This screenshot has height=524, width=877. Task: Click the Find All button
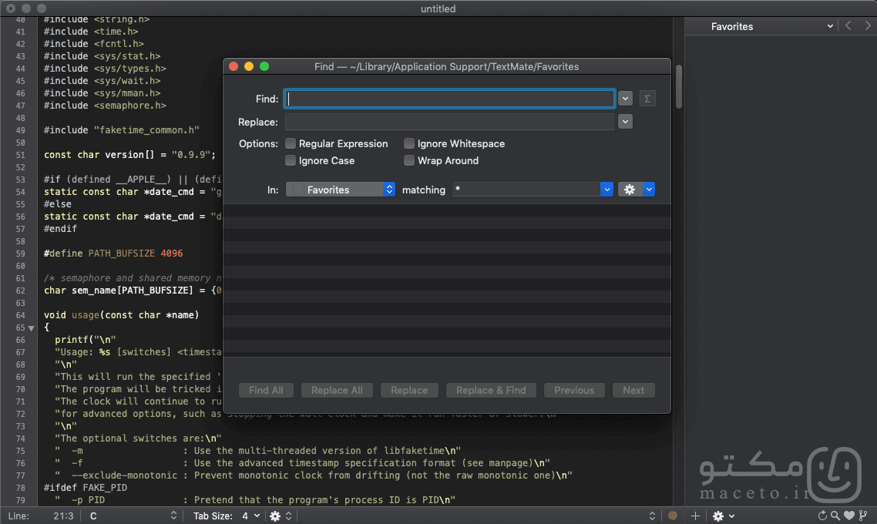266,391
